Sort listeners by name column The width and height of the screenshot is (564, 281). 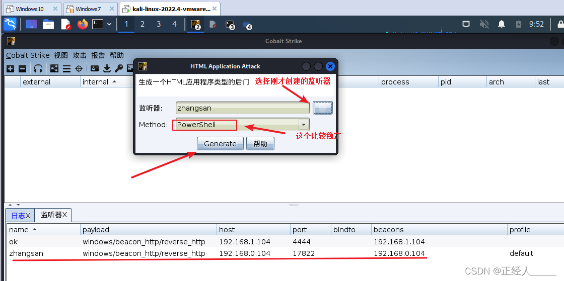[43, 230]
